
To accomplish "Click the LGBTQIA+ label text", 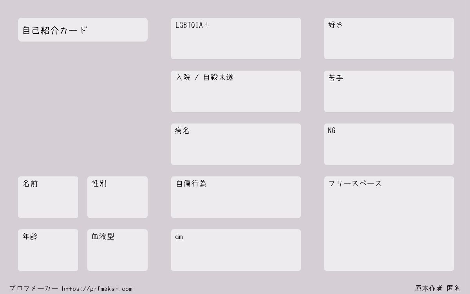I will pyautogui.click(x=193, y=25).
